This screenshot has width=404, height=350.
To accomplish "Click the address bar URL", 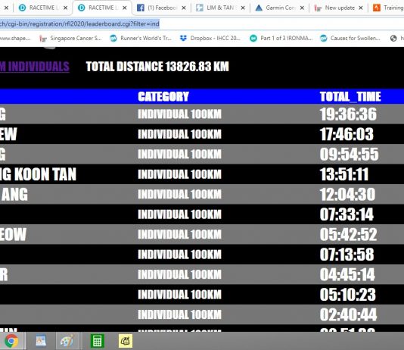I will click(79, 23).
